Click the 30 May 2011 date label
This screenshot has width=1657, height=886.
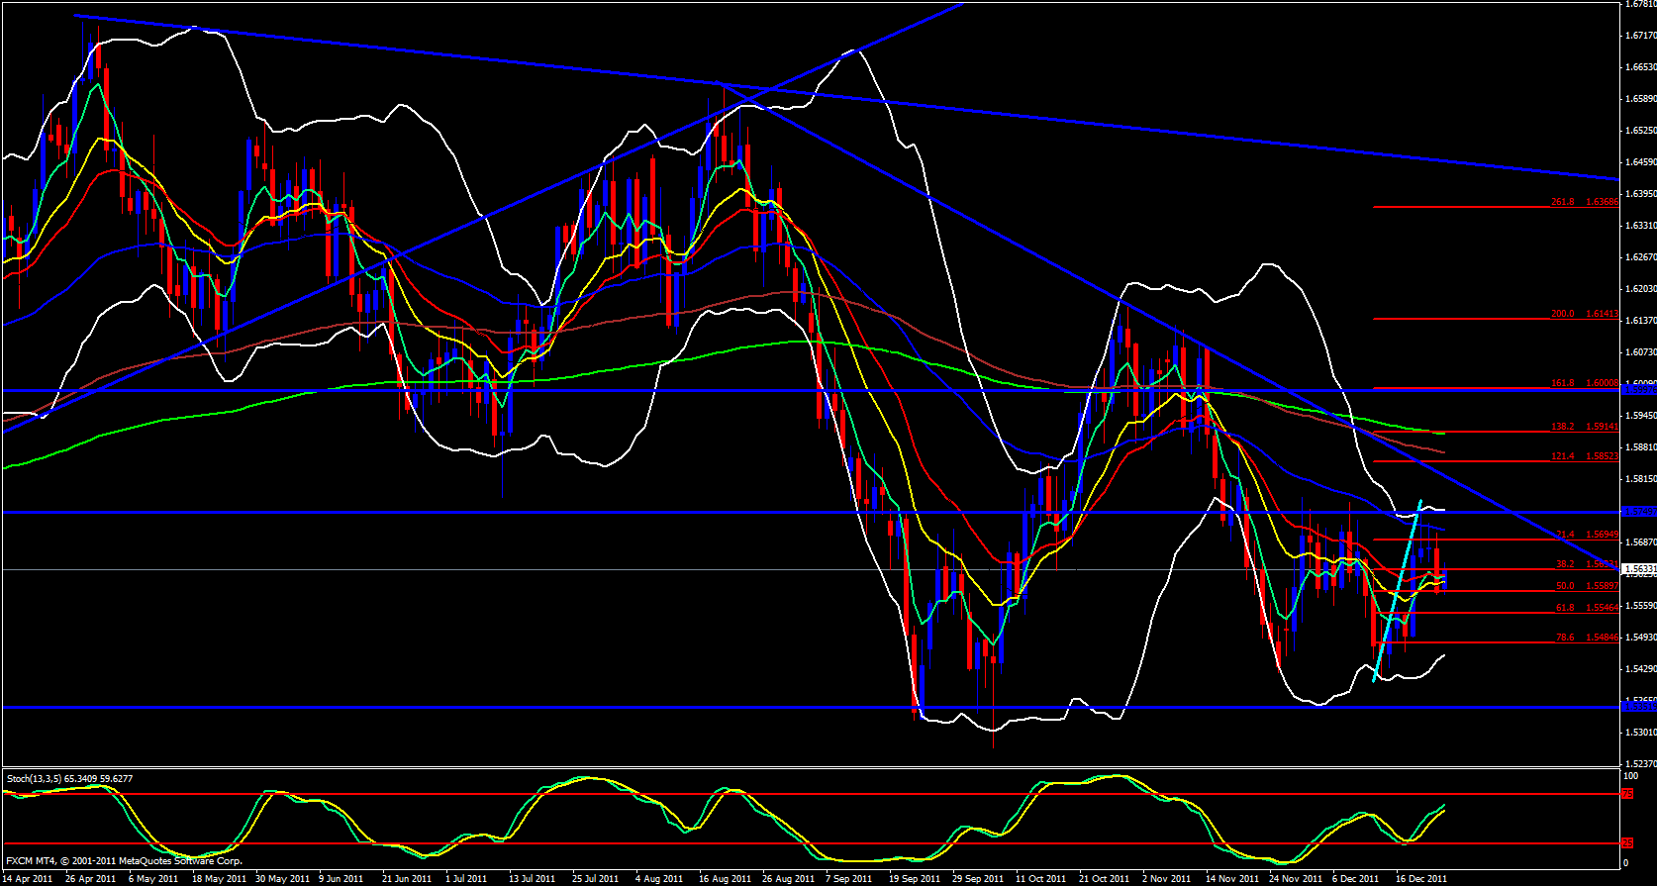(x=282, y=878)
